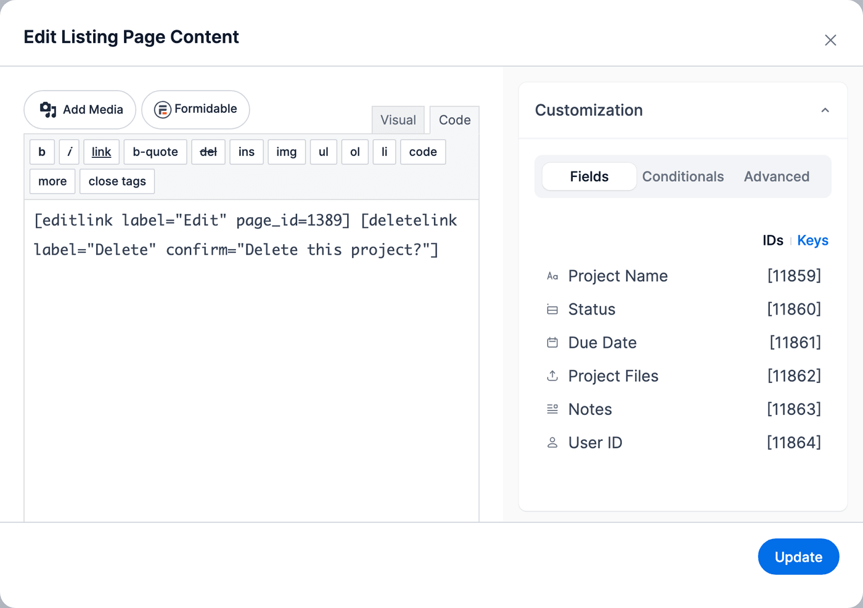
Task: Click the person icon beside User ID
Action: point(552,443)
